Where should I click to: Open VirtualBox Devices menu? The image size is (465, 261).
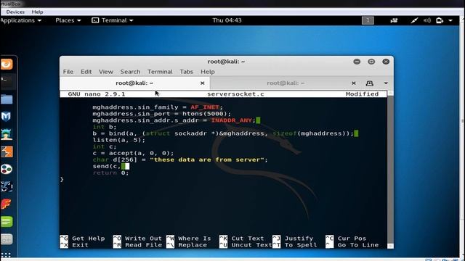[15, 12]
